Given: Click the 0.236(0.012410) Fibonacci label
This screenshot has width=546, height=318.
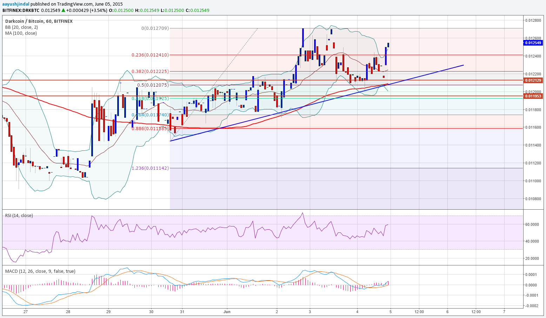Looking at the screenshot, I should (150, 55).
